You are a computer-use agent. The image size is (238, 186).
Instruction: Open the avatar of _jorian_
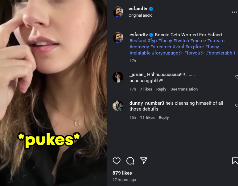coord(118,77)
